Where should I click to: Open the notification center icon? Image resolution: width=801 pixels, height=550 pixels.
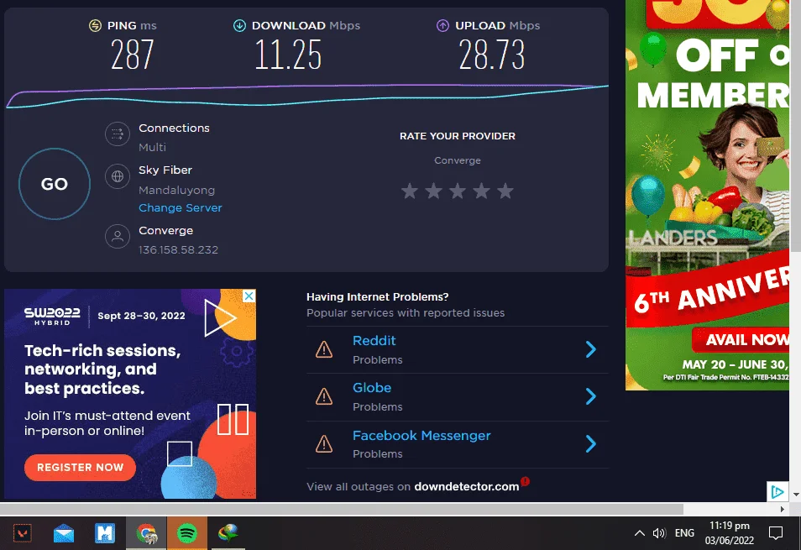pyautogui.click(x=776, y=533)
